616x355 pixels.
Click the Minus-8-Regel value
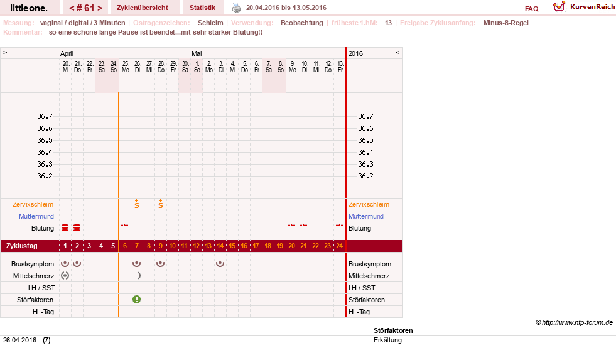click(x=505, y=23)
